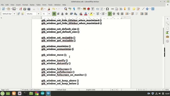Click the basic shapes diamond icon

pyautogui.click(x=147, y=9)
